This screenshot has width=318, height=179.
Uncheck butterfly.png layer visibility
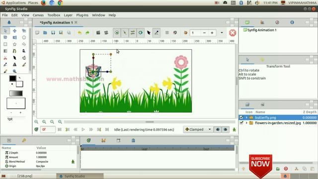pyautogui.click(x=241, y=117)
